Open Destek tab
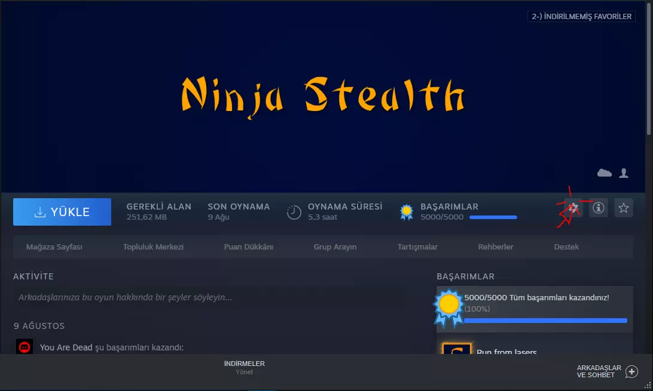The image size is (653, 391). (x=566, y=247)
